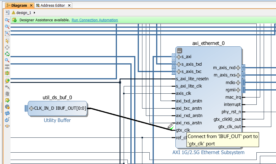Viewport: 276px width, 164px height.
Task: Click the Zoom In magnifier icon
Action: pos(7,20)
